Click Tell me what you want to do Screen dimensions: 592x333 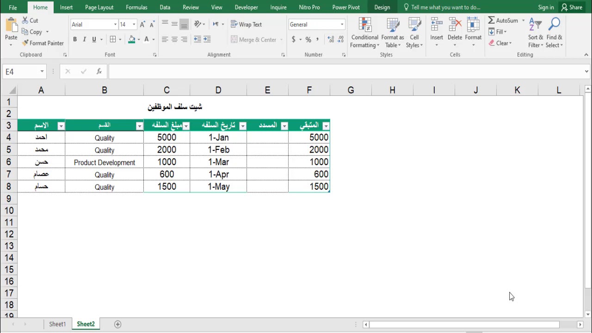pos(442,7)
